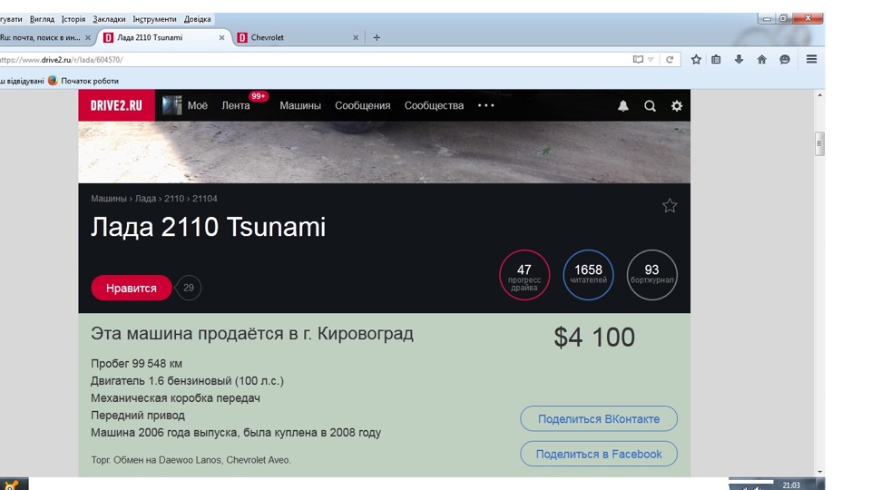Click the Машины breadcrumb
Image resolution: width=871 pixels, height=490 pixels.
pyautogui.click(x=109, y=199)
